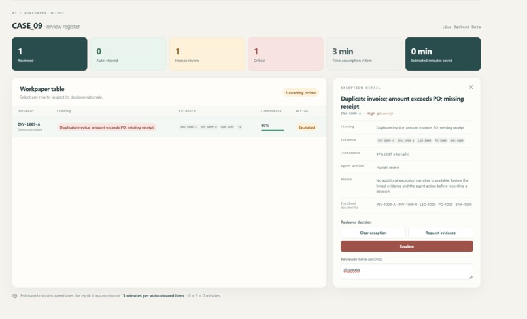Image resolution: width=527 pixels, height=319 pixels.
Task: Click the '1 awaiting review' badge
Action: coord(301,92)
